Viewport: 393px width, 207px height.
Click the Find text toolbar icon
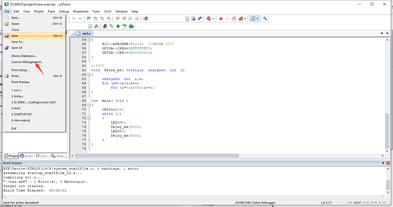(x=193, y=19)
